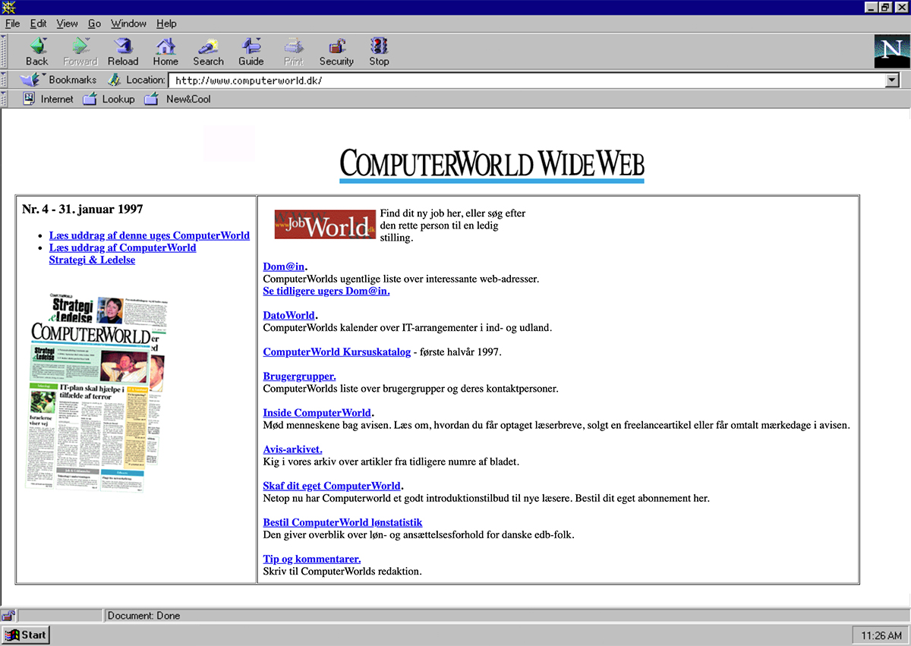Viewport: 911px width, 646px height.
Task: Click the ComputerWorld newspaper cover image
Action: coord(97,392)
